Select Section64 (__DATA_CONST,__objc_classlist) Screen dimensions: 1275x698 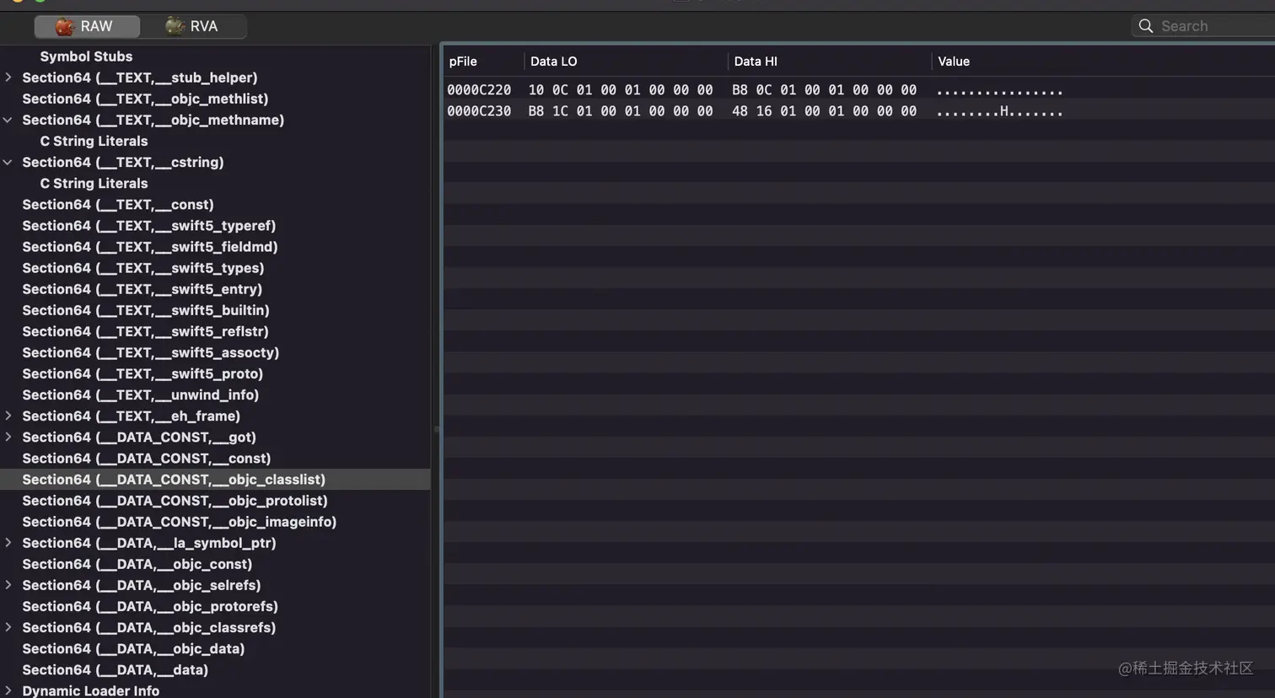click(x=215, y=479)
